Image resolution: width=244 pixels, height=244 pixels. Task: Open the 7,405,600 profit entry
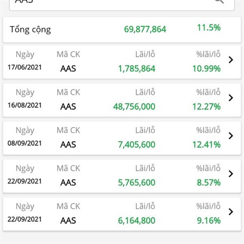click(137, 144)
